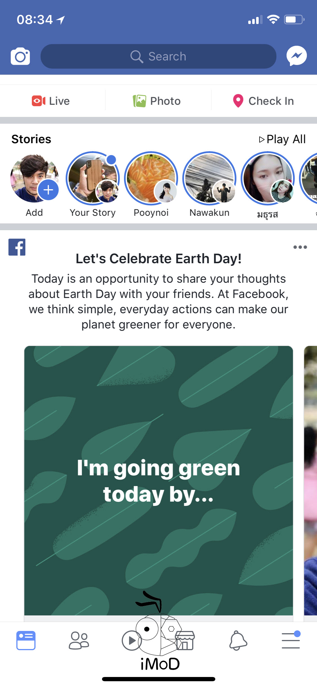View Your Story thumbnail
The image size is (317, 688).
click(93, 178)
